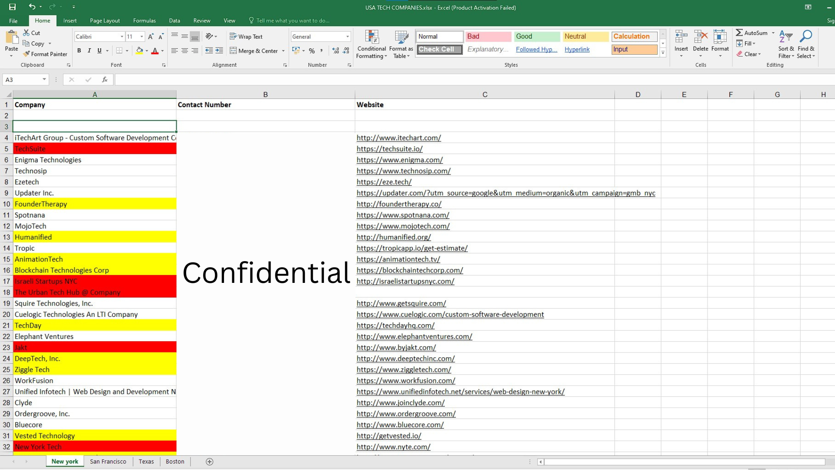Screen dimensions: 835x470
Task: Click the Insert Function fx icon
Action: [x=104, y=80]
